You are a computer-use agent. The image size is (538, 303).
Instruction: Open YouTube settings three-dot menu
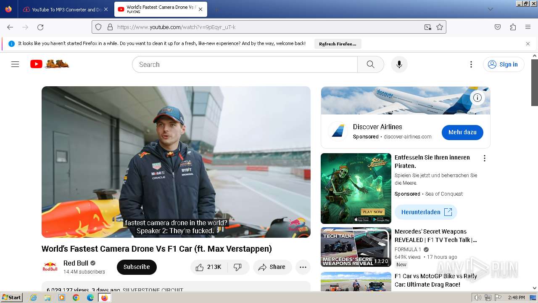[x=471, y=64]
